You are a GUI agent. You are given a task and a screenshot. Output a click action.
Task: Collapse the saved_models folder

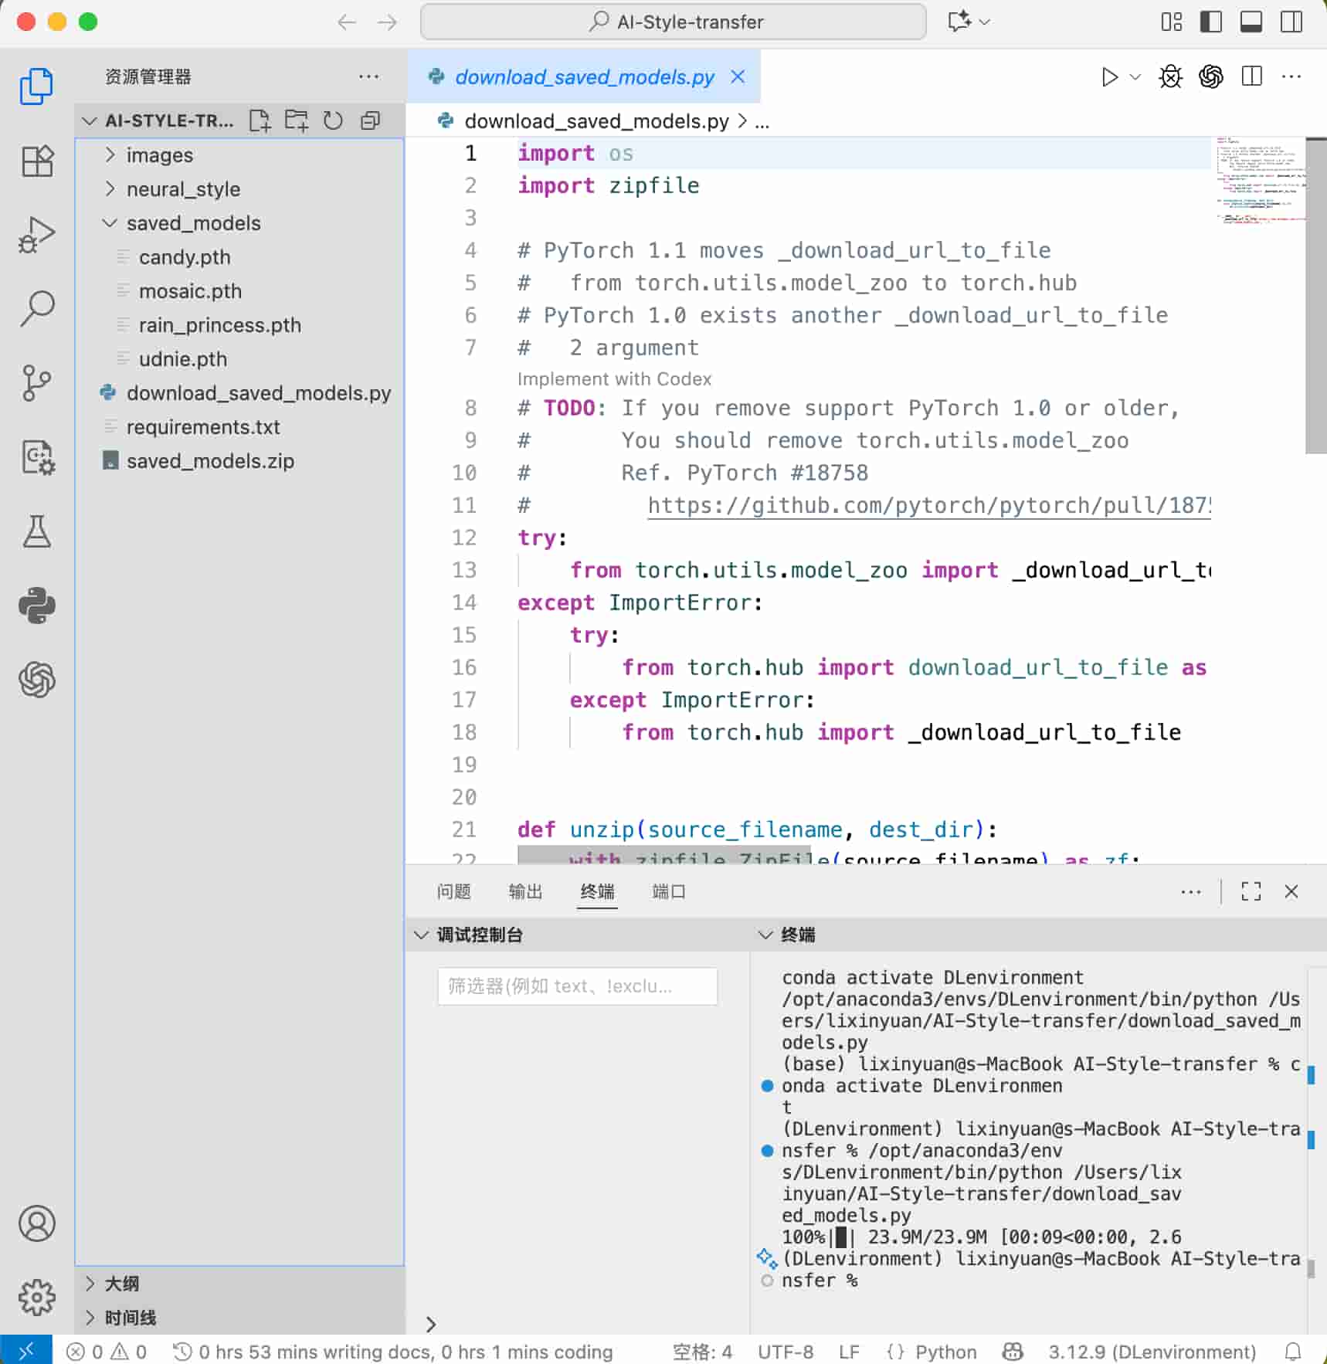[x=193, y=223]
